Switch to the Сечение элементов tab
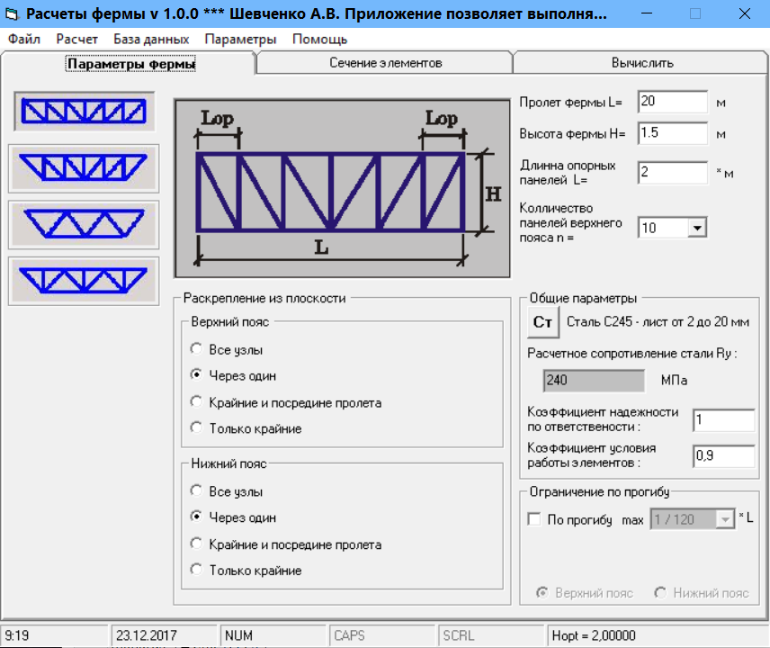 click(x=385, y=63)
